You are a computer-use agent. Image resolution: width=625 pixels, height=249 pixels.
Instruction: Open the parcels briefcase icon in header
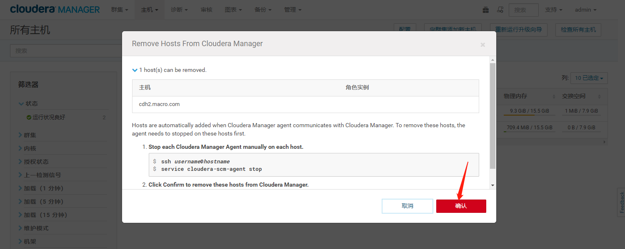[x=486, y=10]
